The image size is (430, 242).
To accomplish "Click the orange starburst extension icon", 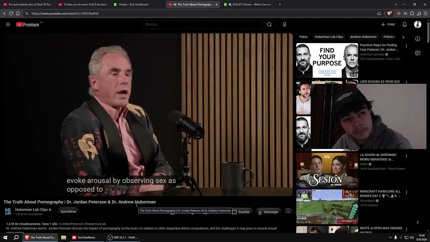I will [399, 13].
